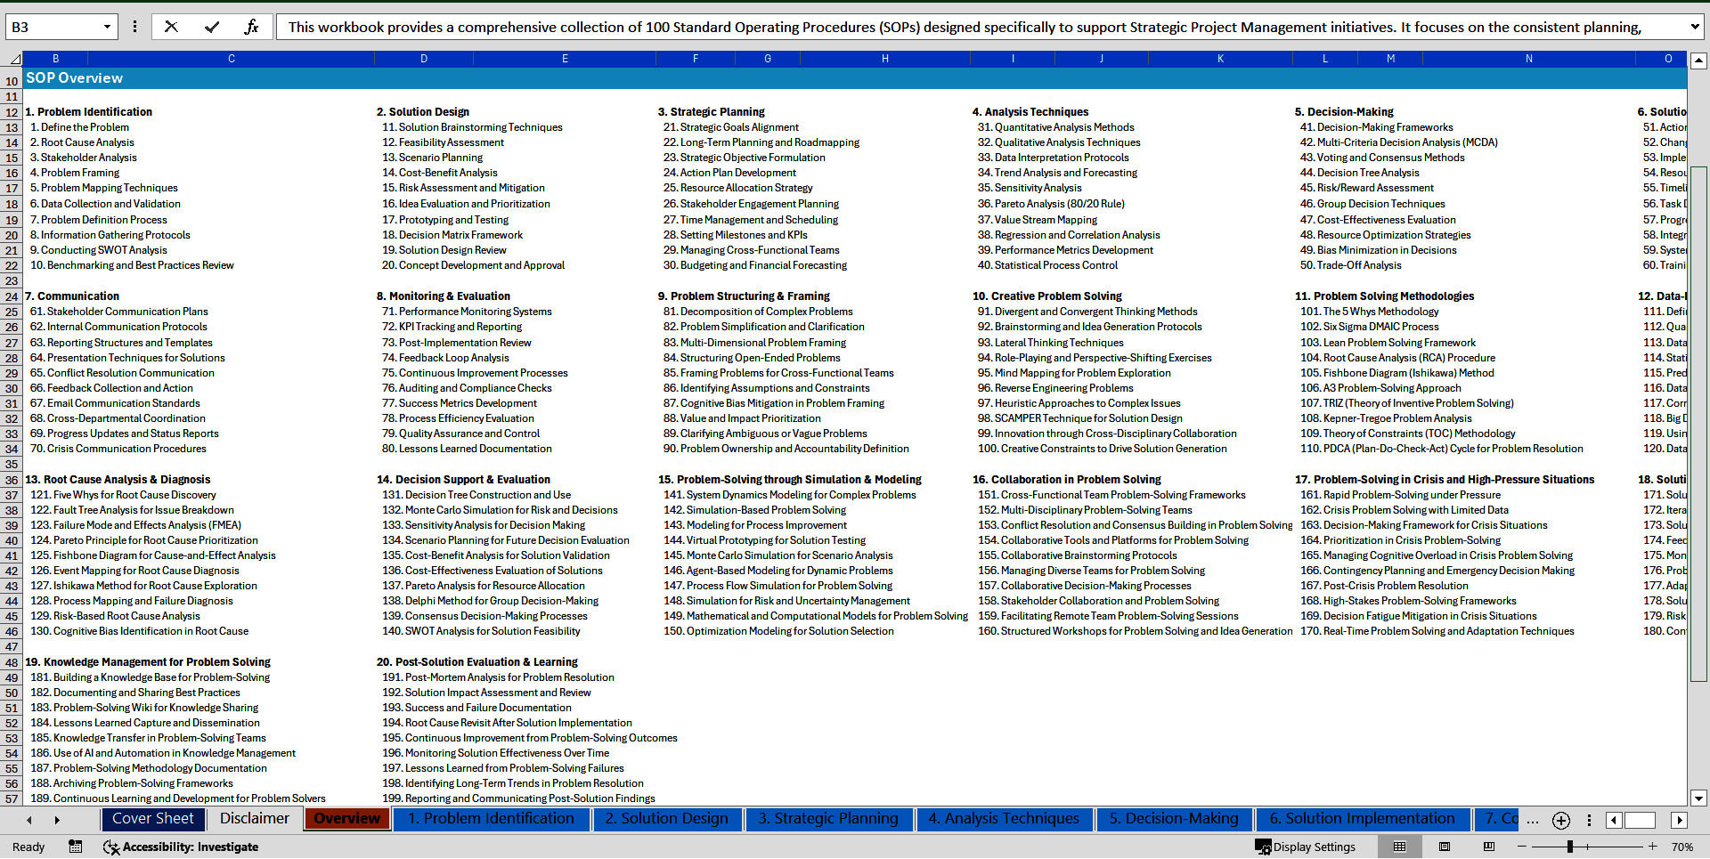
Task: Click zoom out minus icon
Action: click(1522, 847)
